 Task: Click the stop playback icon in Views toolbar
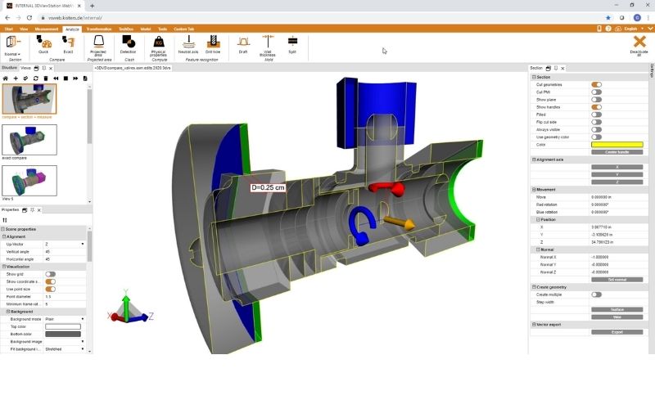65,79
